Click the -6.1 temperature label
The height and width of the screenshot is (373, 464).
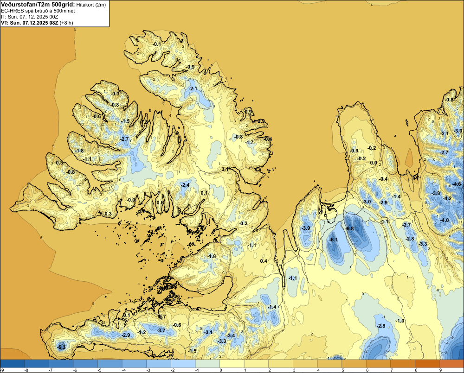[334, 240]
